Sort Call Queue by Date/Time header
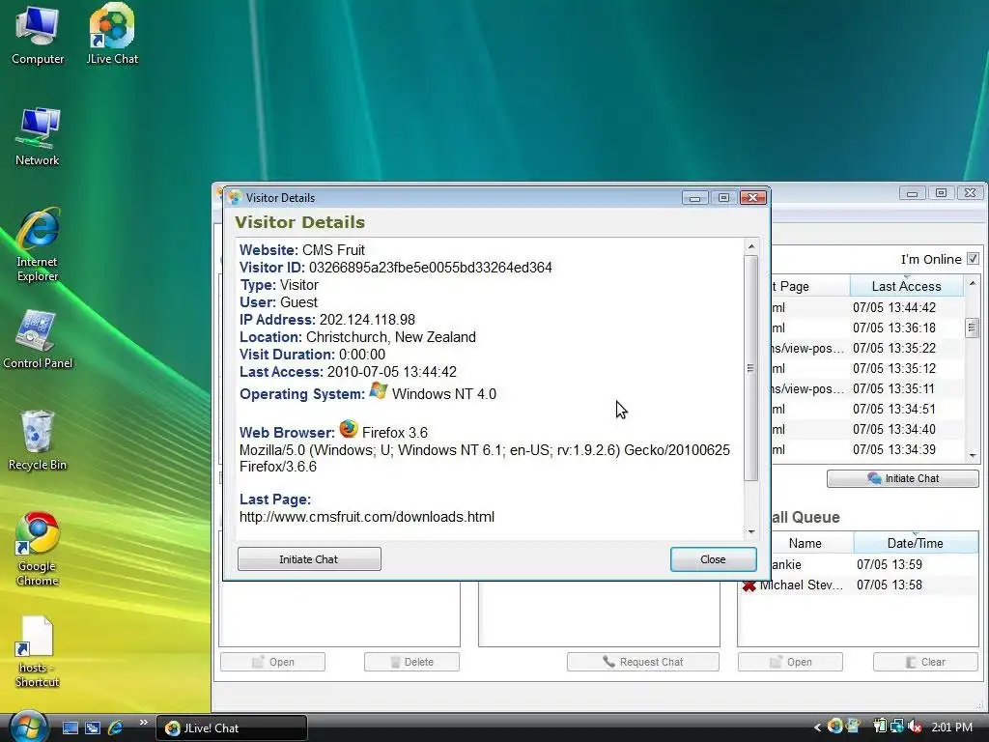This screenshot has width=989, height=742. pos(916,543)
